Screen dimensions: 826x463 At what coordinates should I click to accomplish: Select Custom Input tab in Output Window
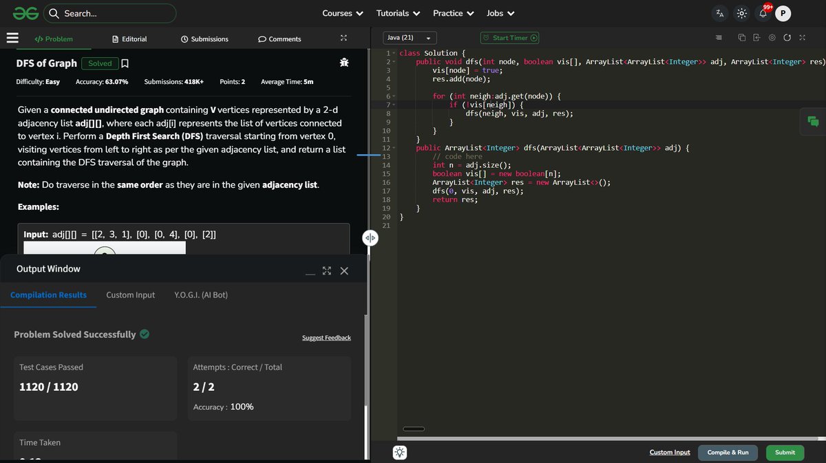pyautogui.click(x=131, y=294)
